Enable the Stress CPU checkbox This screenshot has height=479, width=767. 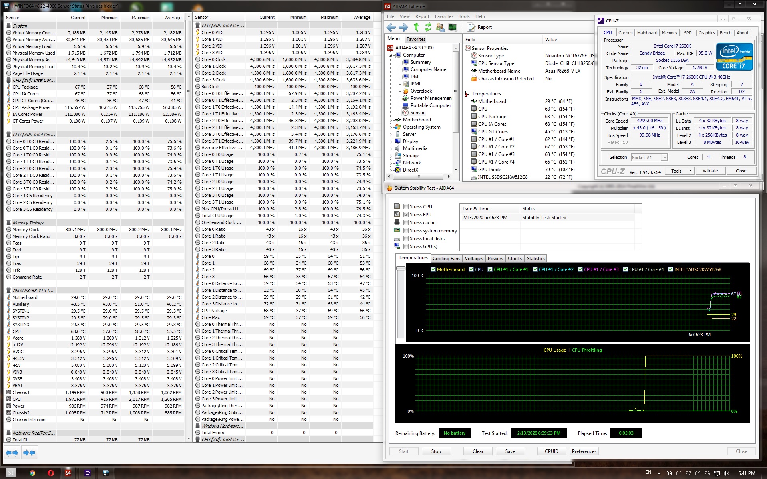406,207
